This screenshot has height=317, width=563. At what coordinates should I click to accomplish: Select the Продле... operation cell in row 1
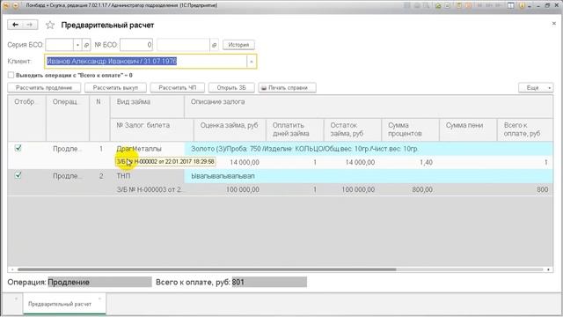click(x=68, y=149)
